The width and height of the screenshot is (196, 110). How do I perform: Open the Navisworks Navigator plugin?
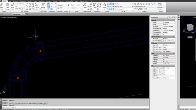click(160, 6)
